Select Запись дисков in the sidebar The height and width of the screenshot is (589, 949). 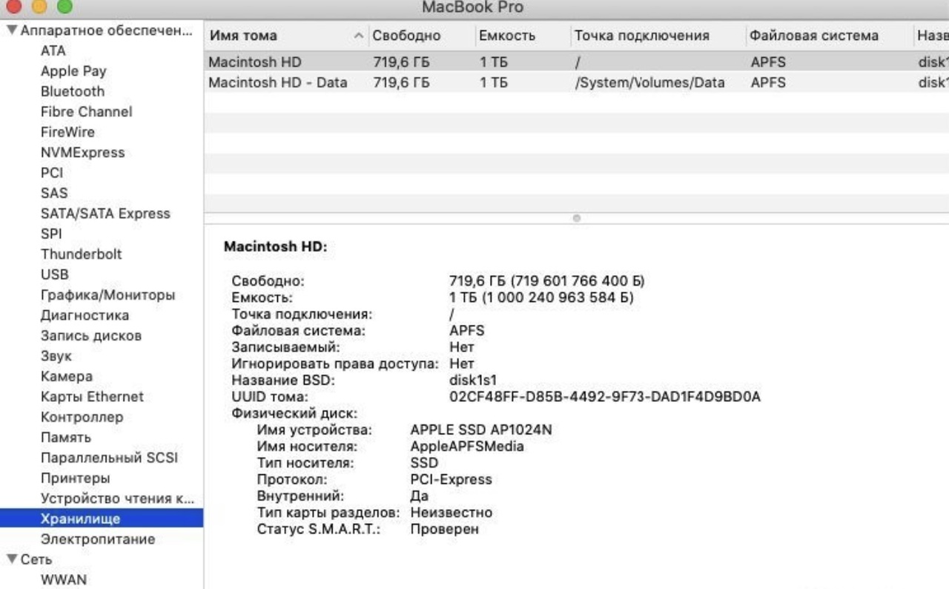(x=91, y=335)
